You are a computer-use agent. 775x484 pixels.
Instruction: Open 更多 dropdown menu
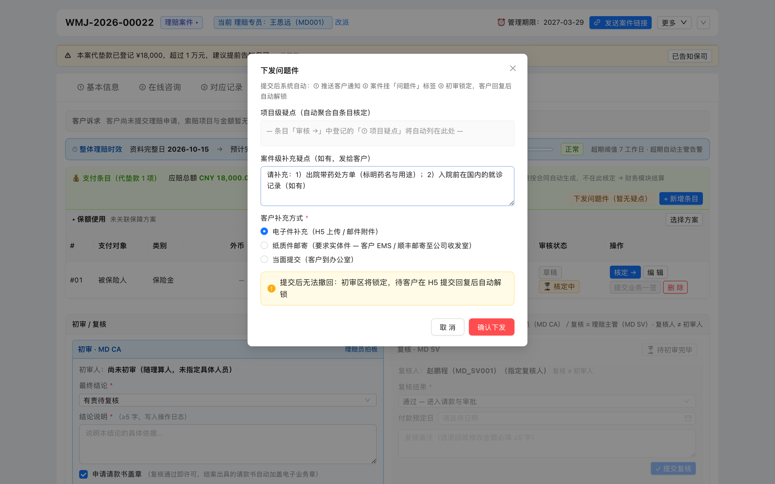pos(674,23)
